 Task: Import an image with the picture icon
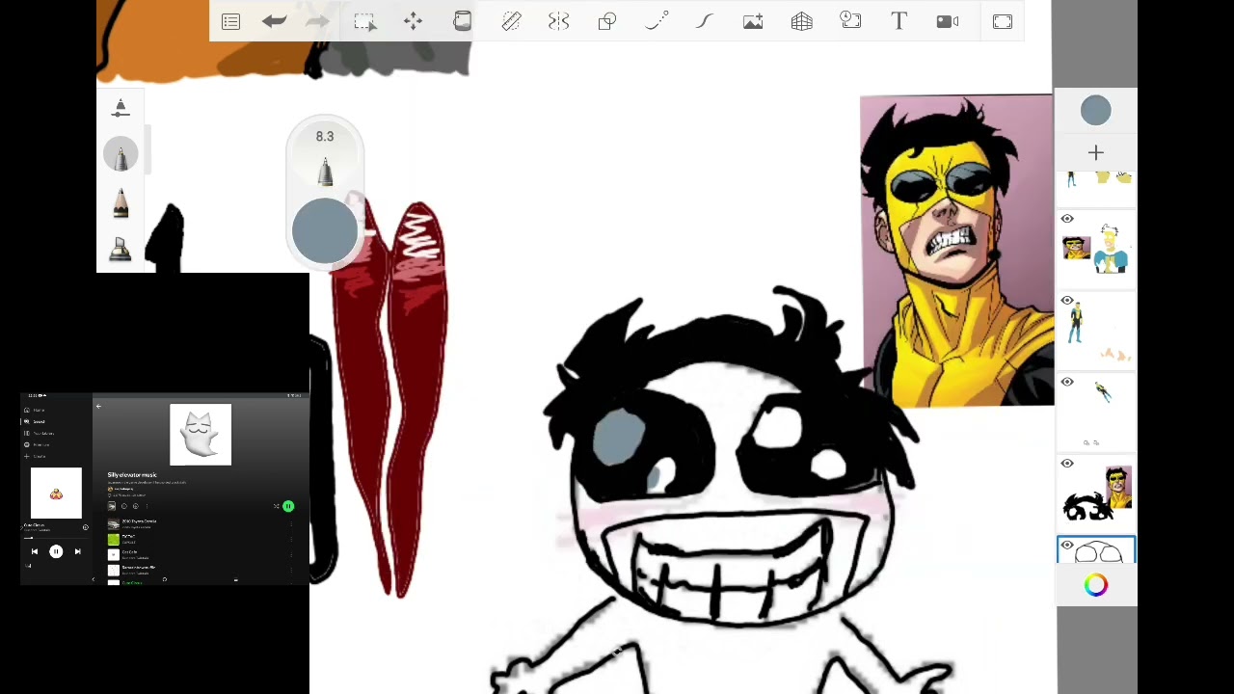click(x=753, y=21)
